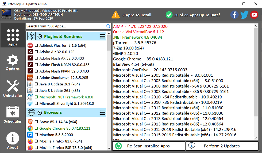Image resolution: width=262 pixels, height=153 pixels.
Task: Select GIMP 2.10.20 in installed list
Action: pos(125,53)
